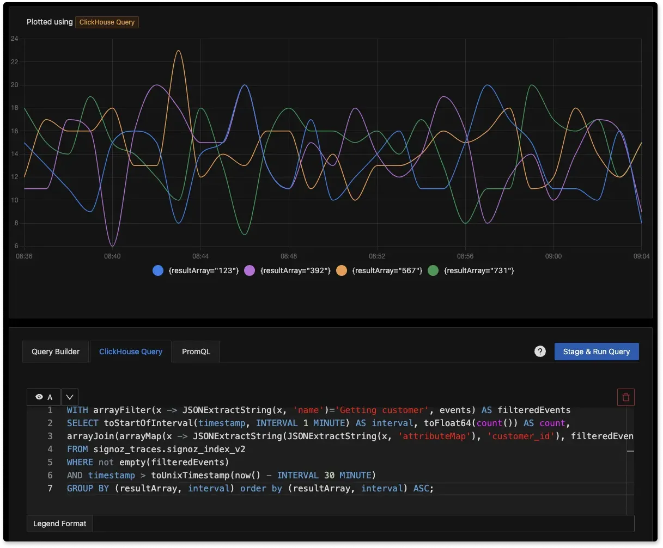Delete query A with trash icon
Screen dimensions: 663x548
click(625, 397)
